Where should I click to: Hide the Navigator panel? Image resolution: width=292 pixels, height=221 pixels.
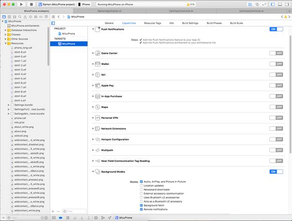click(x=273, y=4)
